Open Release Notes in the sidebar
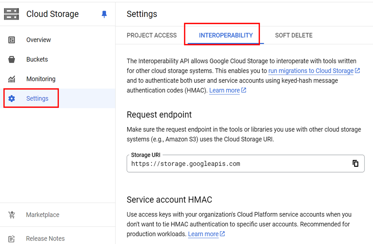 click(45, 239)
